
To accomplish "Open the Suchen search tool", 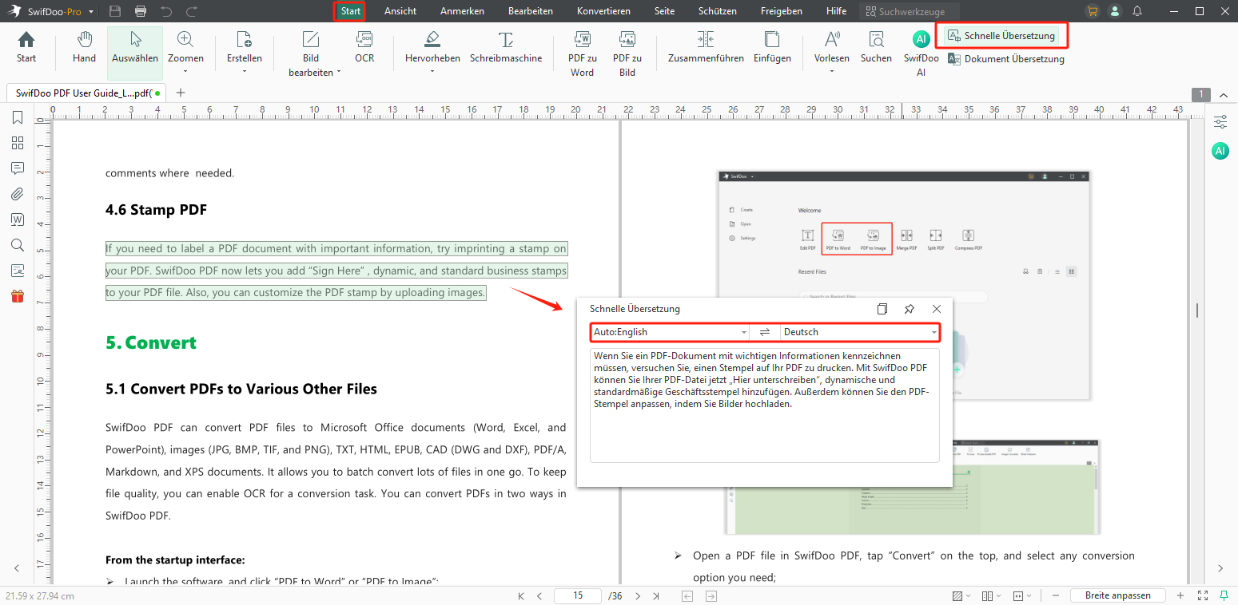I will coord(876,47).
